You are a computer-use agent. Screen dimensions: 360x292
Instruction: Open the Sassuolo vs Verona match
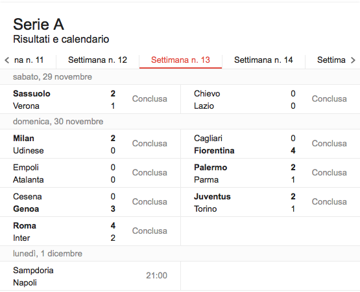pyautogui.click(x=90, y=99)
